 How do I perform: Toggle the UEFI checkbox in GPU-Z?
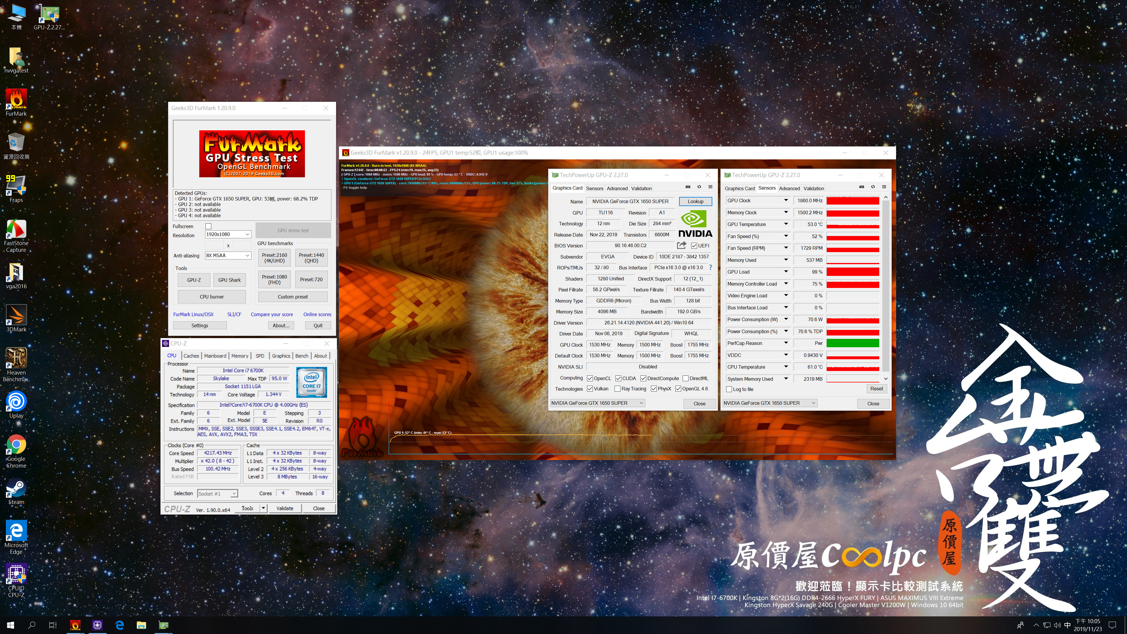[x=694, y=245]
